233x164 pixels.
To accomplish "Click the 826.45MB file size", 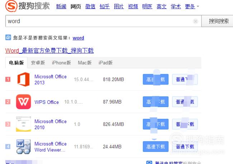I will (113, 124).
